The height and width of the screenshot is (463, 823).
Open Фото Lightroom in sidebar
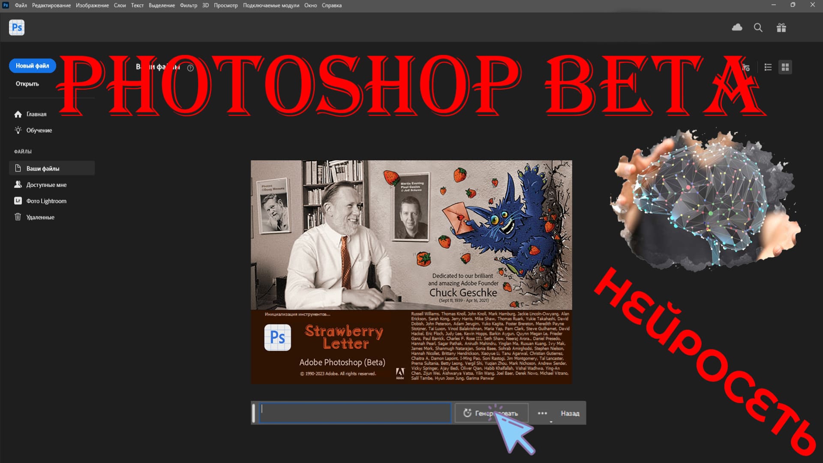click(46, 201)
